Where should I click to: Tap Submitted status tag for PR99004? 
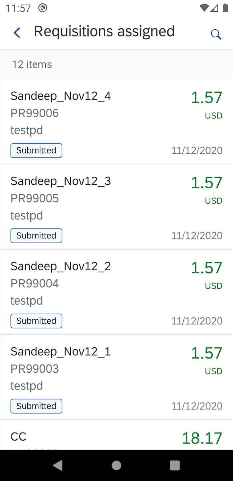(36, 321)
